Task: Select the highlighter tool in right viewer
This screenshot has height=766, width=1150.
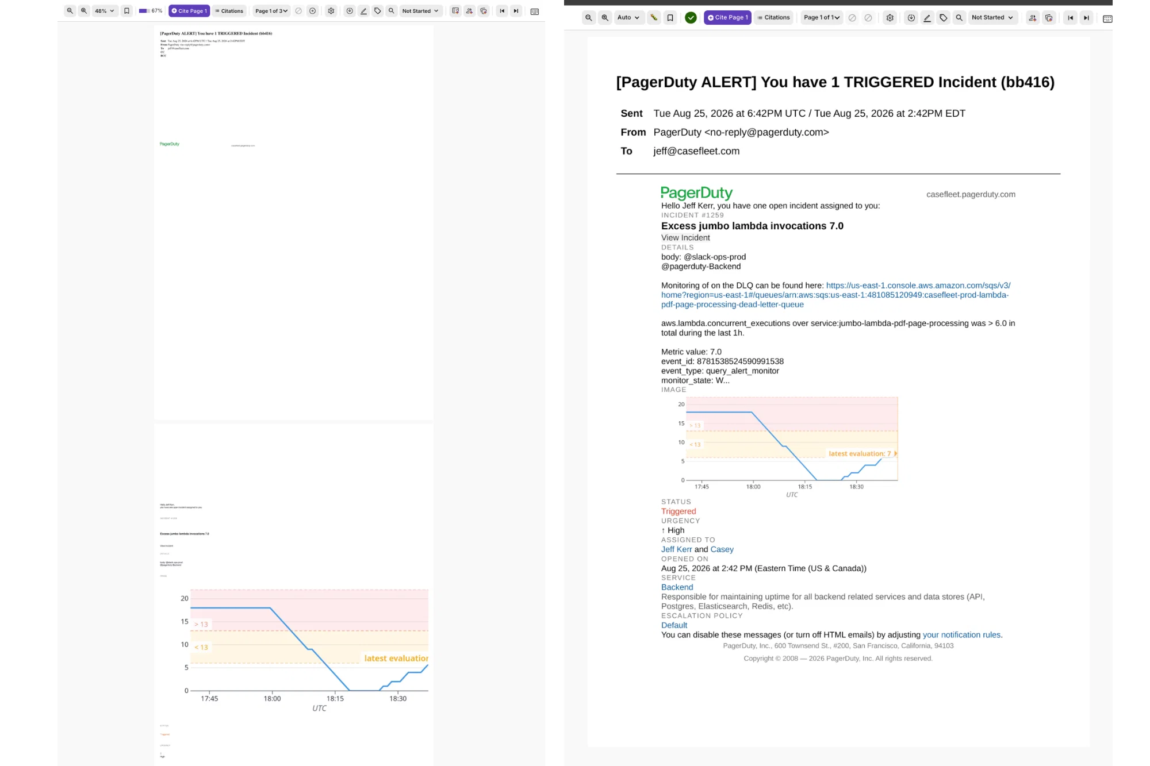Action: tap(654, 18)
